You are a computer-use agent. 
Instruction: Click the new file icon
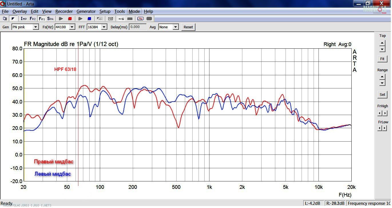pos(5,19)
